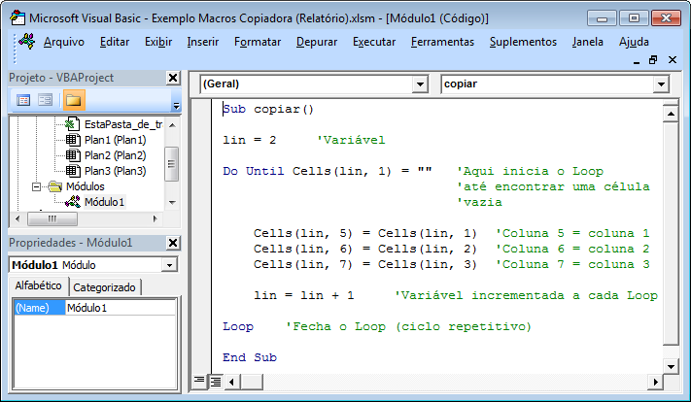The width and height of the screenshot is (691, 402).
Task: Click the View Code icon in Project panel
Action: (23, 100)
